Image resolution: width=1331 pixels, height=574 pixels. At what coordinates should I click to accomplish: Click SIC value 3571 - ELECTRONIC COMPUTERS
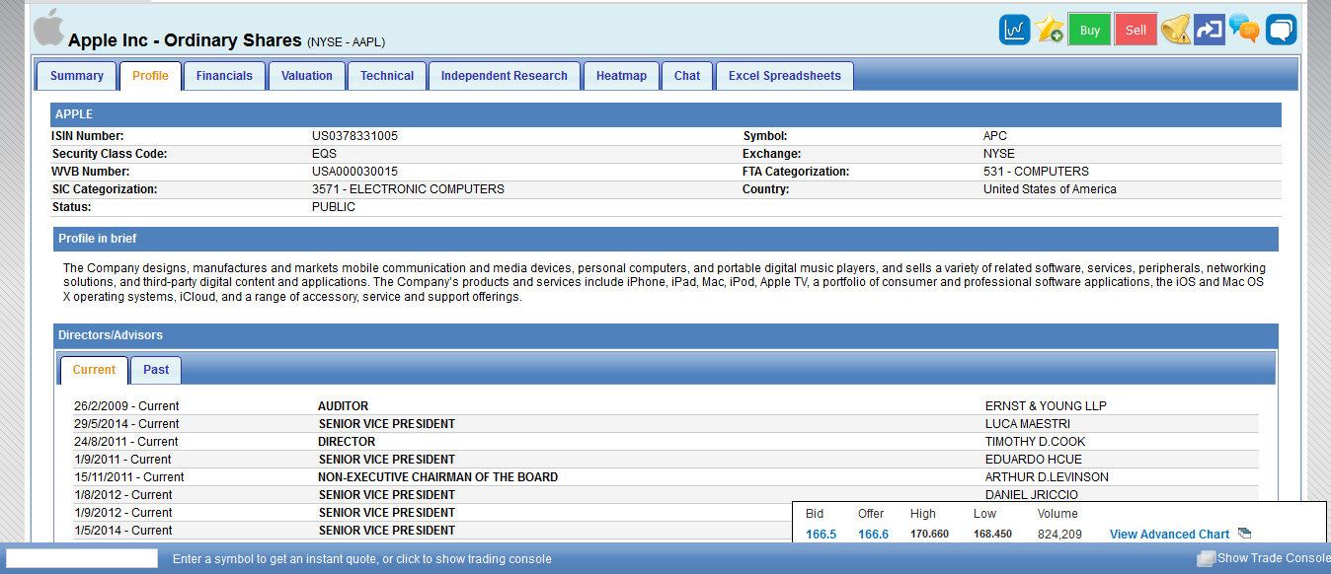[x=408, y=189]
